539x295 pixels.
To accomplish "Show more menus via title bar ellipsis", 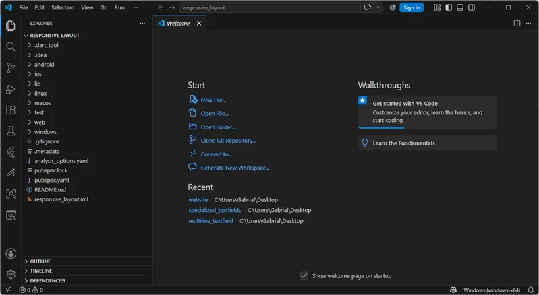I will coord(136,7).
